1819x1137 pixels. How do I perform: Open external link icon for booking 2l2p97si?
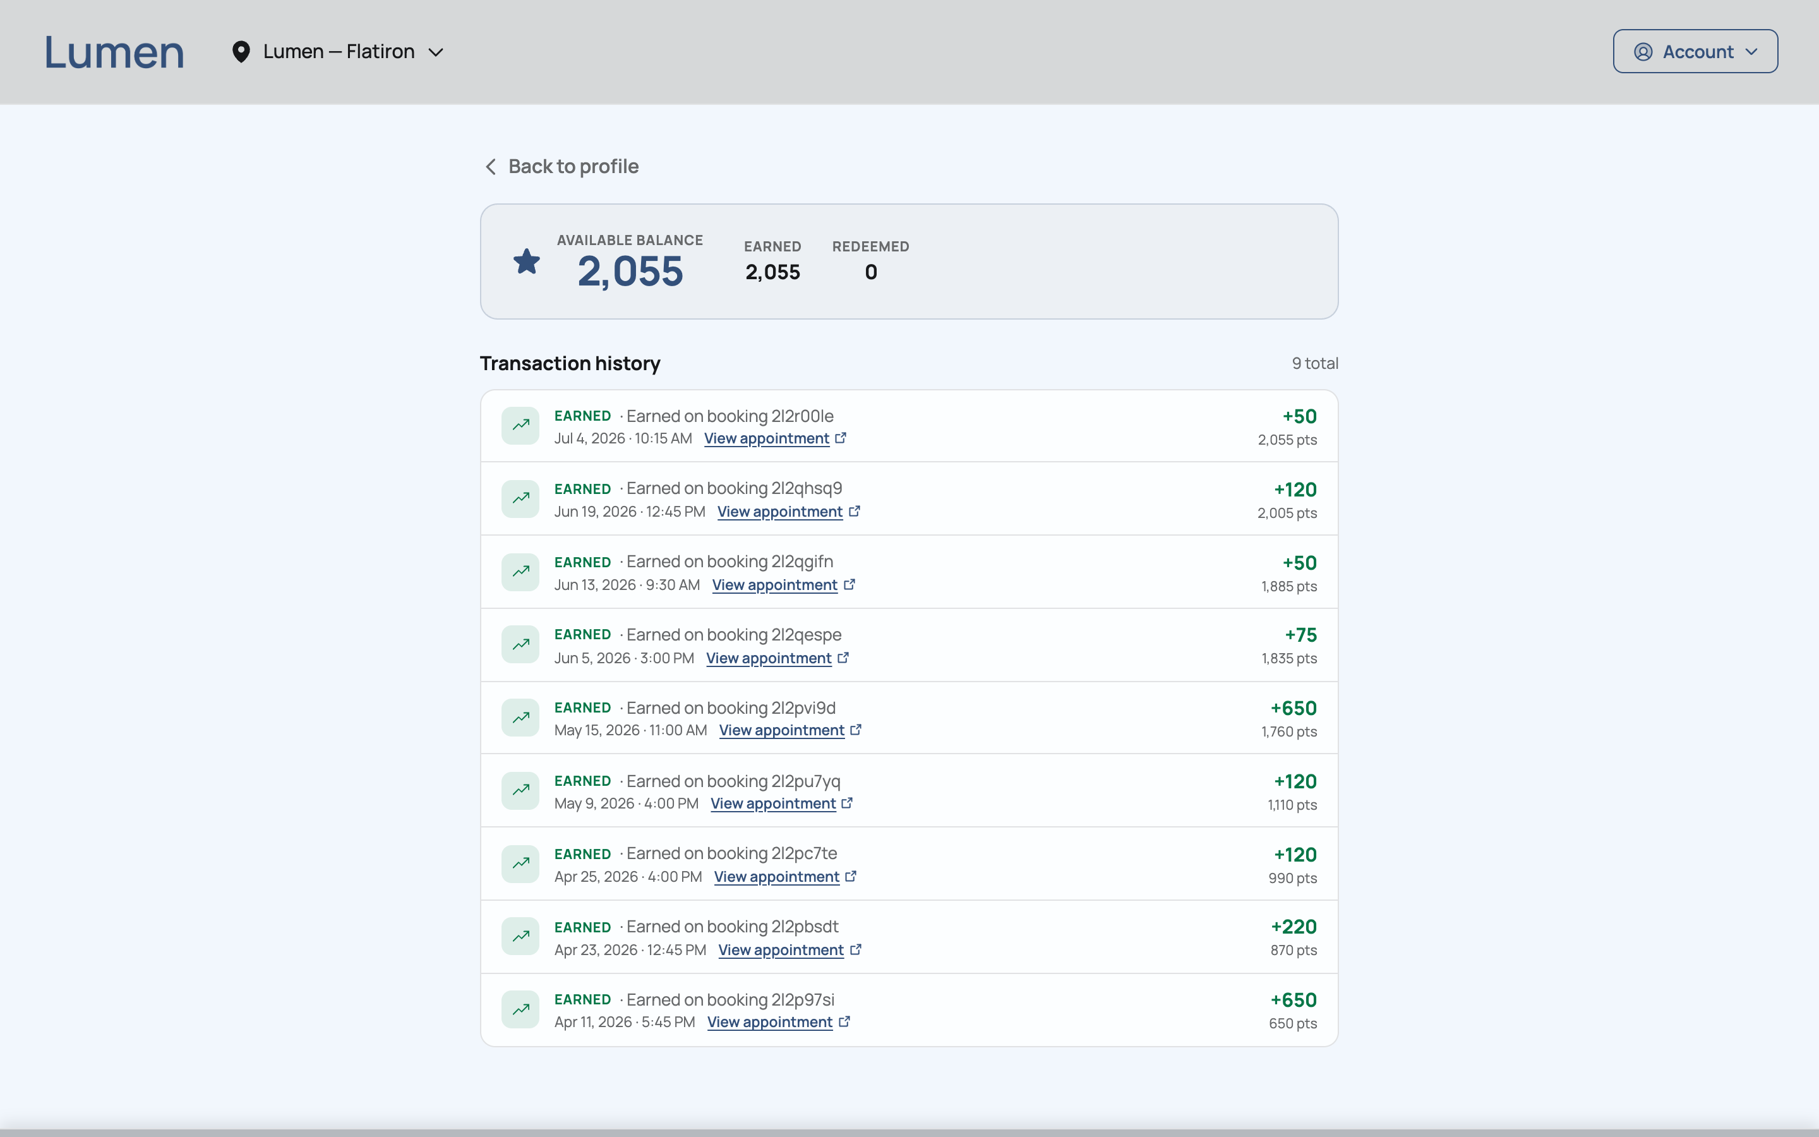tap(844, 1022)
